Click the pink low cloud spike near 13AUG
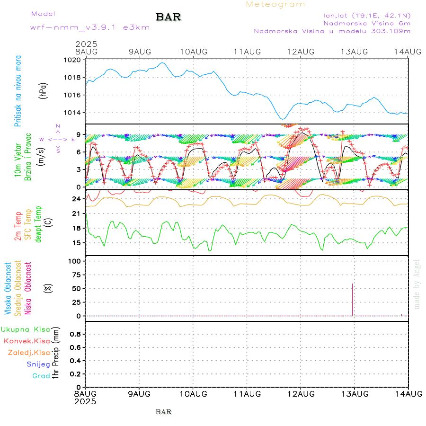426x426 pixels. pyautogui.click(x=352, y=299)
